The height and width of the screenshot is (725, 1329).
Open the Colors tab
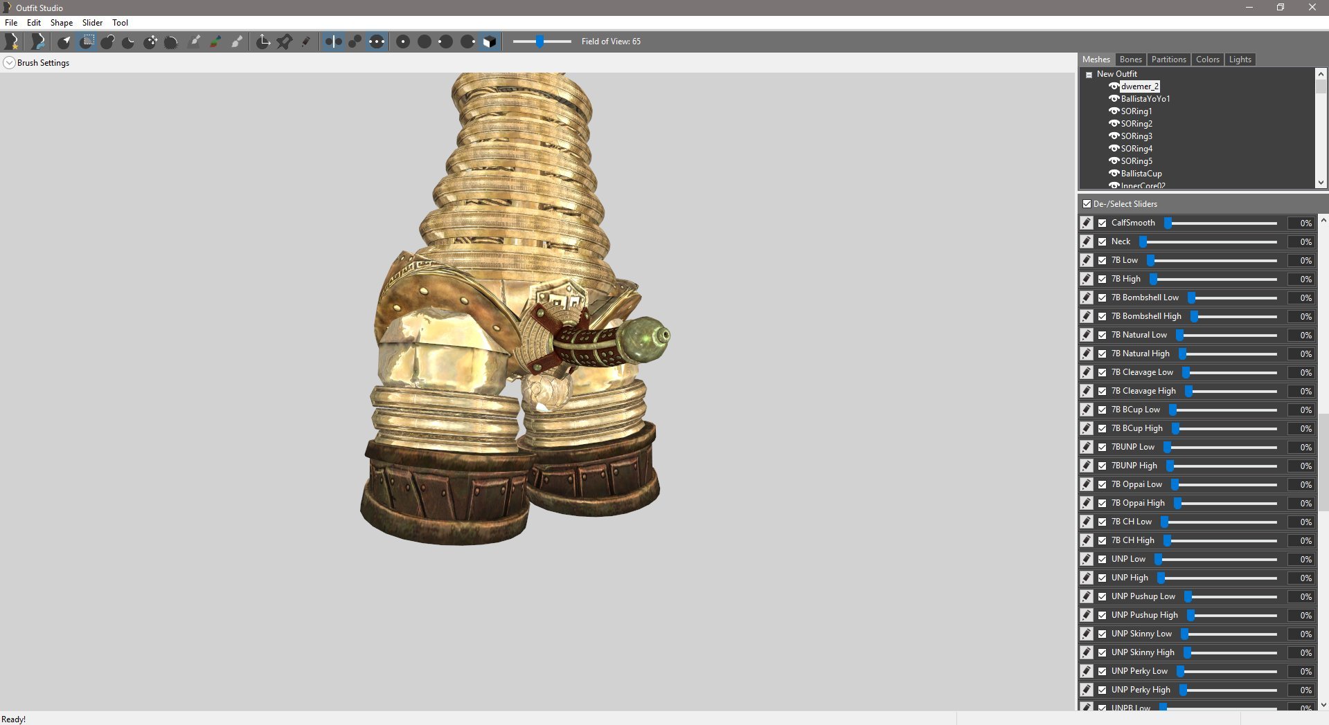click(x=1207, y=59)
